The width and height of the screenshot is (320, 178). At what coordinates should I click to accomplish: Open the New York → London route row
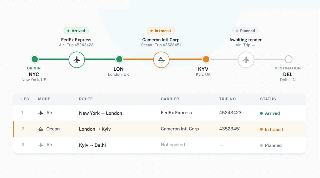coord(159,113)
